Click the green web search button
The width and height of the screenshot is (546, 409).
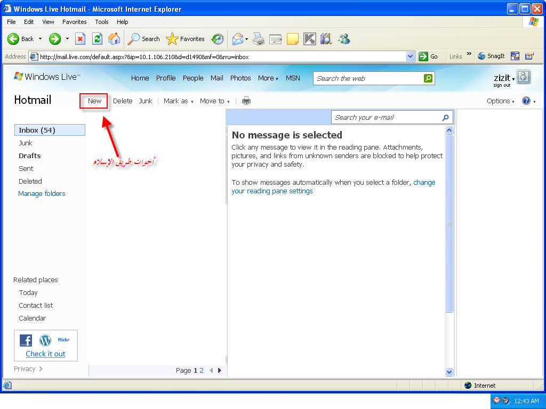(428, 78)
